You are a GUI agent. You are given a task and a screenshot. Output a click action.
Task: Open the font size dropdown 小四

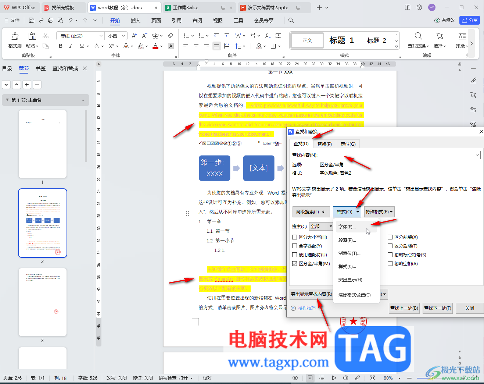(x=124, y=36)
